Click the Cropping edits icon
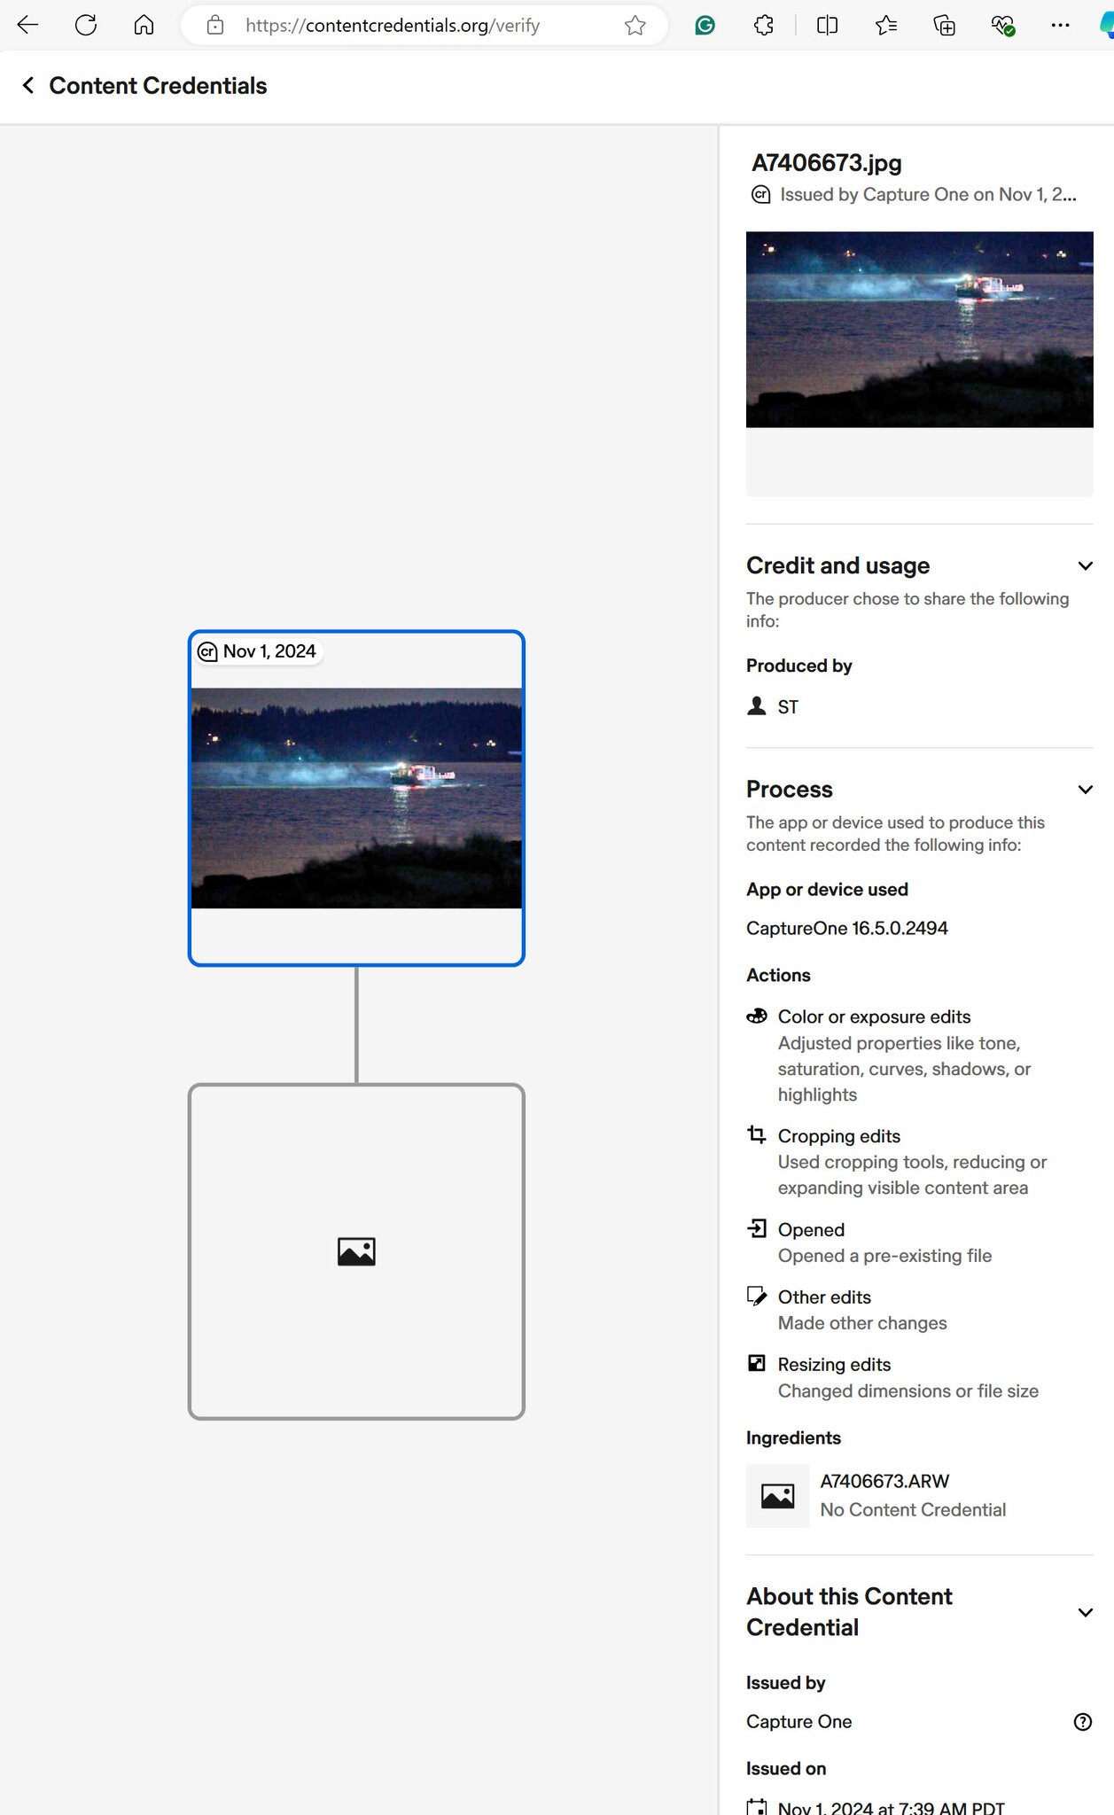This screenshot has height=1815, width=1114. (x=757, y=1134)
